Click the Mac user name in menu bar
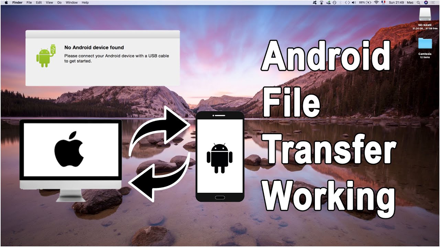Screen dimensions: 440x247 (410, 2)
